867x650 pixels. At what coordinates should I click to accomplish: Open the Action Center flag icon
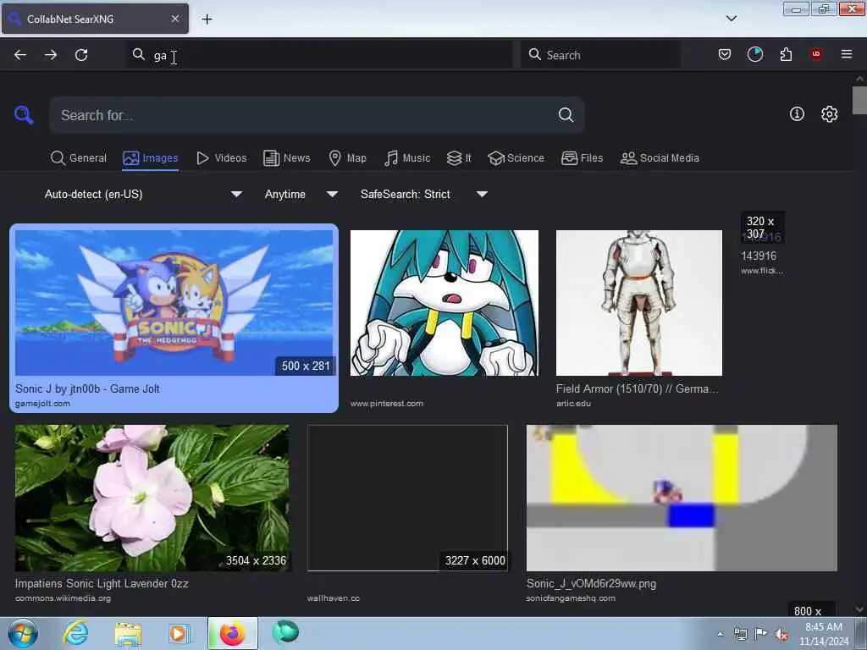[761, 634]
